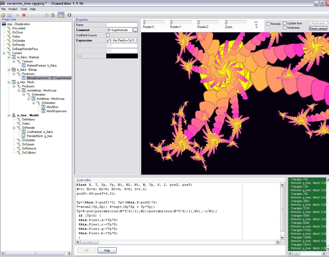The height and width of the screenshot is (257, 329).
Task: Click the OK button below code editor
Action: tap(87, 251)
